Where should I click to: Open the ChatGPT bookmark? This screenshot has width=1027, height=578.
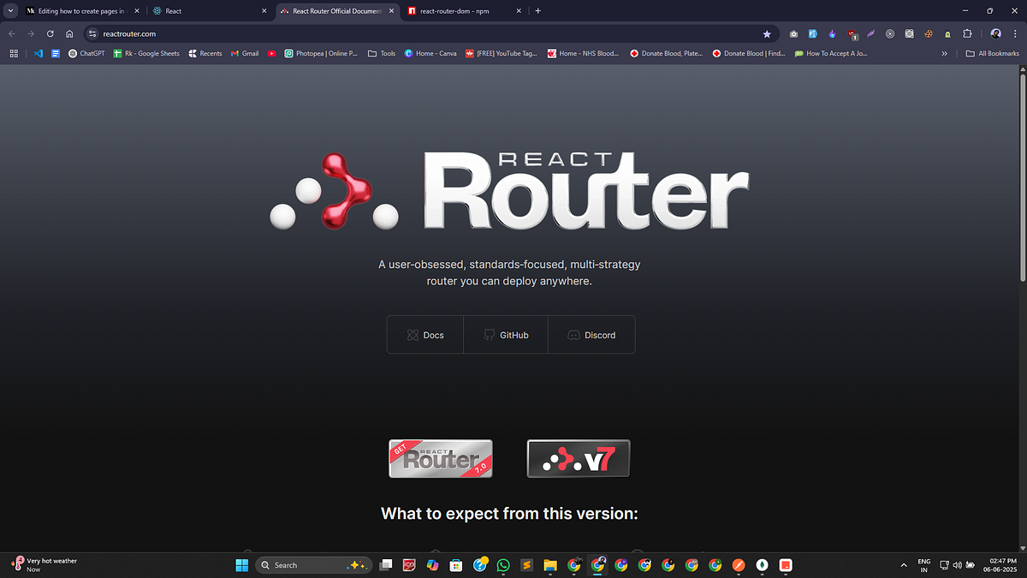(x=86, y=53)
